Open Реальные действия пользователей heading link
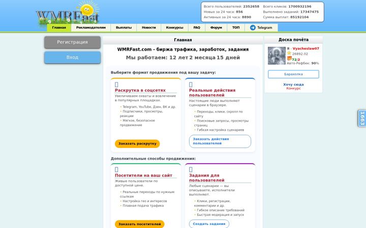Screen dimensions: 366x228 [212, 93]
